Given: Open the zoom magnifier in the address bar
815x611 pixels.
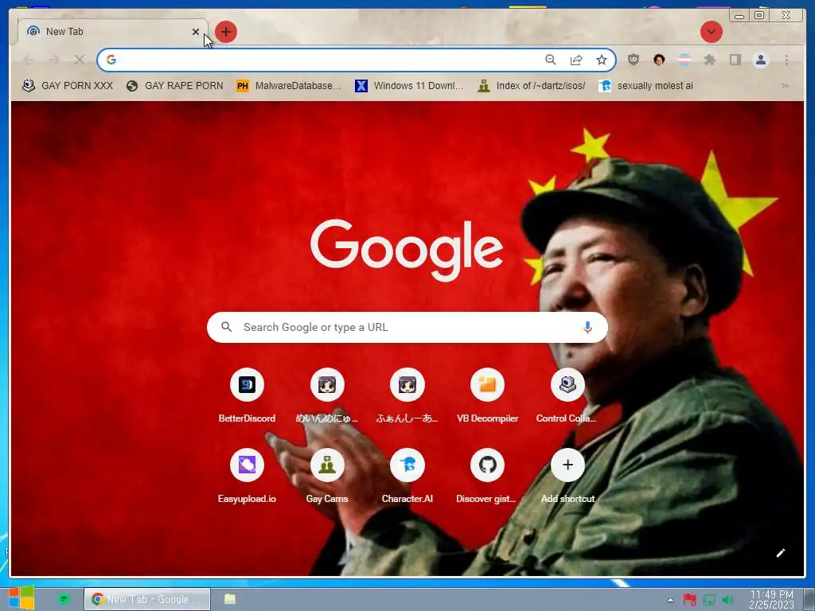Looking at the screenshot, I should (x=551, y=60).
